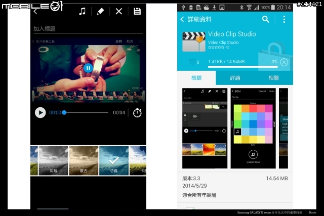Tap the battery status icon
This screenshot has width=324, height=216.
point(273,8)
